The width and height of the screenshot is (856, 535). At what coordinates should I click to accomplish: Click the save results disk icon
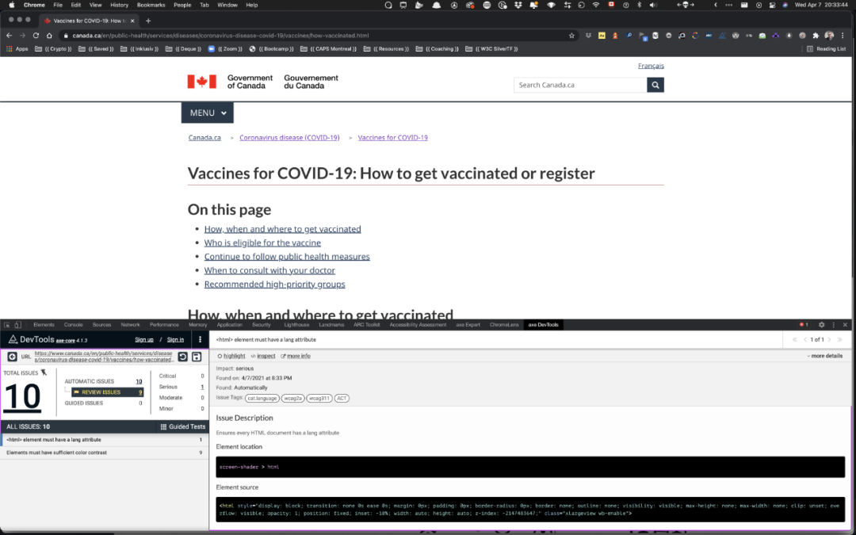[x=197, y=357]
